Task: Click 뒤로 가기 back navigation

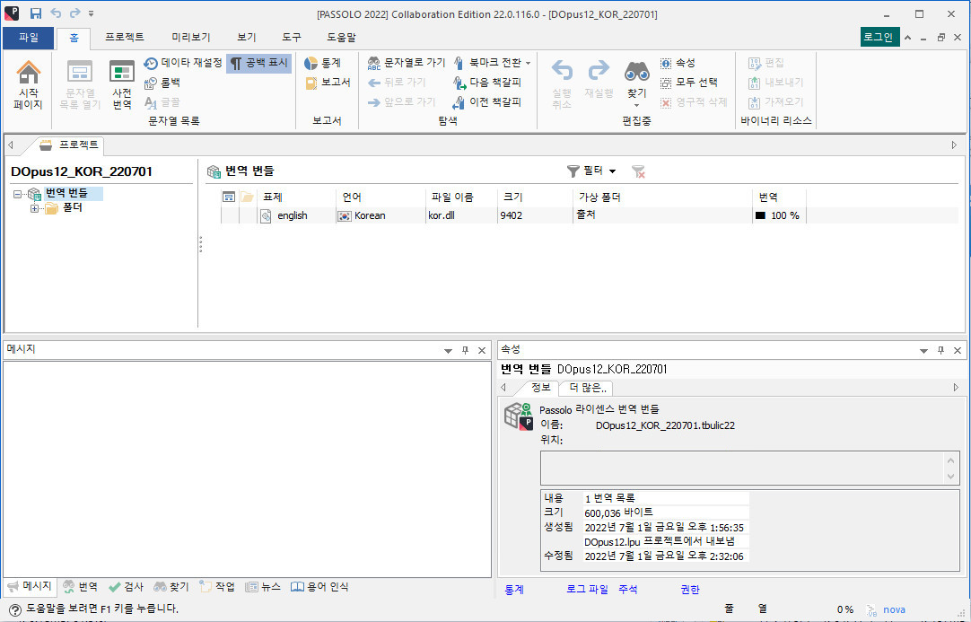Action: coord(397,83)
